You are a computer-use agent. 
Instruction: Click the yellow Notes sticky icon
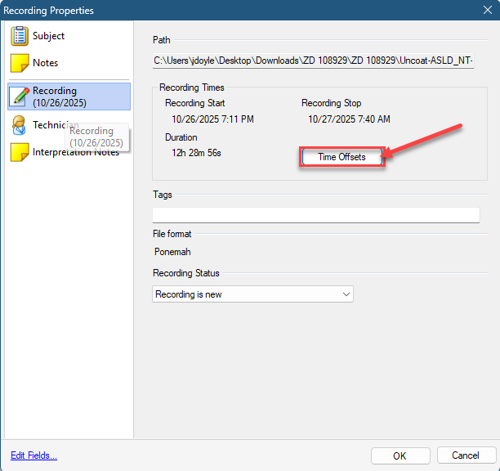(x=20, y=63)
